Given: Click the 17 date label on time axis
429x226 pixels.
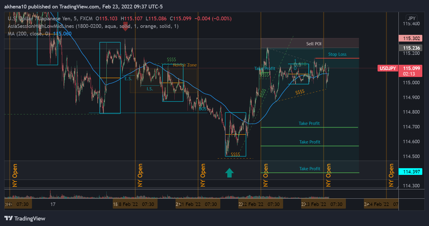Looking at the screenshot, I should coord(53,205).
